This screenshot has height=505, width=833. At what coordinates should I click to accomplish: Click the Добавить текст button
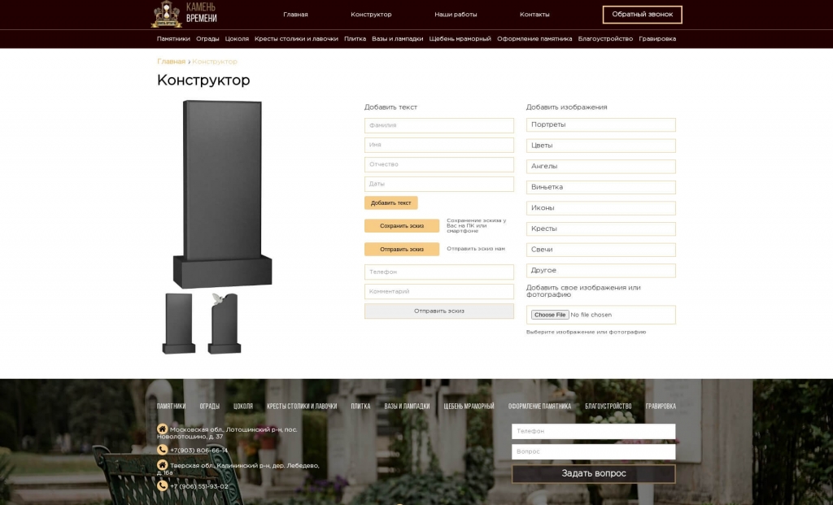point(390,203)
